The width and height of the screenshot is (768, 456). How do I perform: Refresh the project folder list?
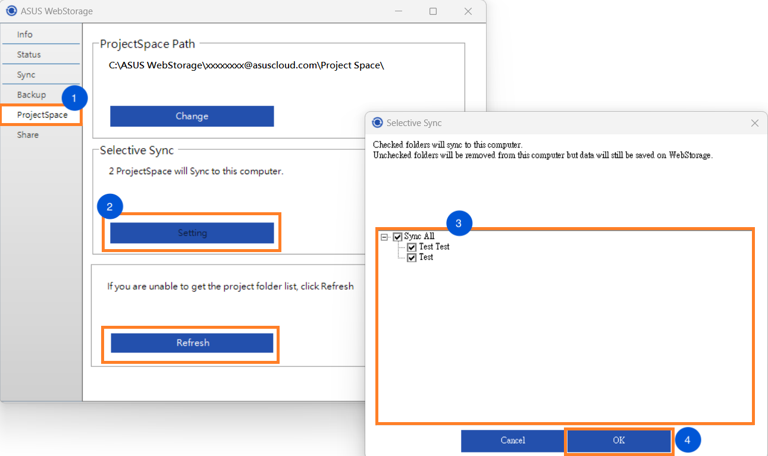coord(191,342)
